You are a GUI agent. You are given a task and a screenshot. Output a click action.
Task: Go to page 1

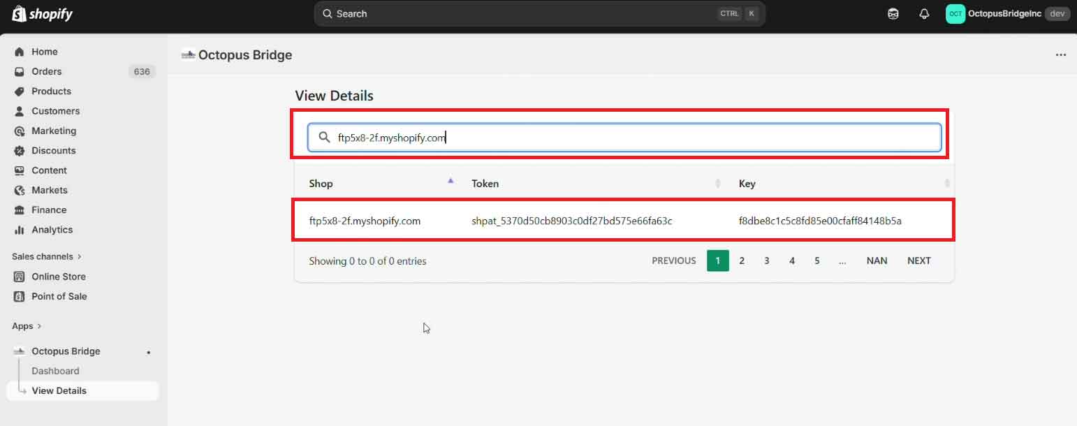click(x=718, y=260)
